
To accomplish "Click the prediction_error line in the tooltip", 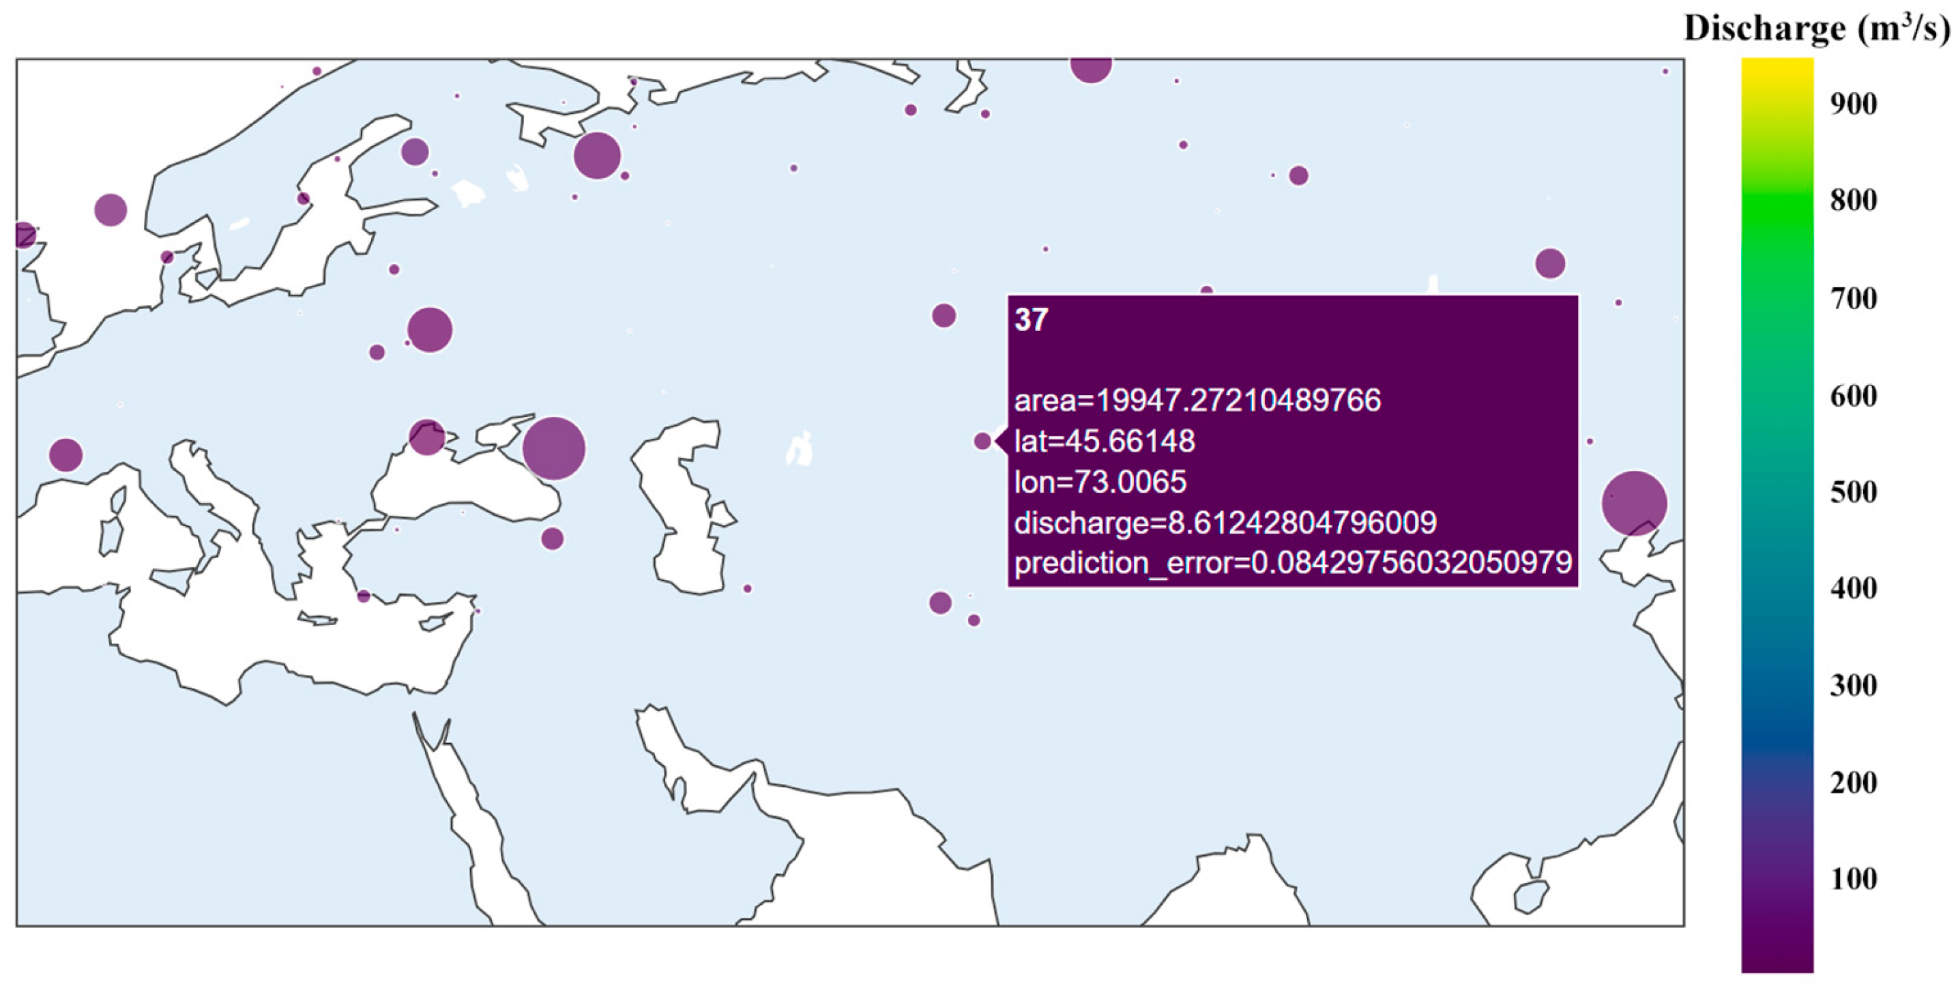I will 1292,563.
